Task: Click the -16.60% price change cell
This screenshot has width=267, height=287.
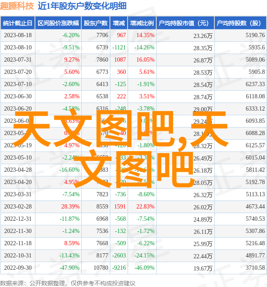Action: (x=69, y=170)
